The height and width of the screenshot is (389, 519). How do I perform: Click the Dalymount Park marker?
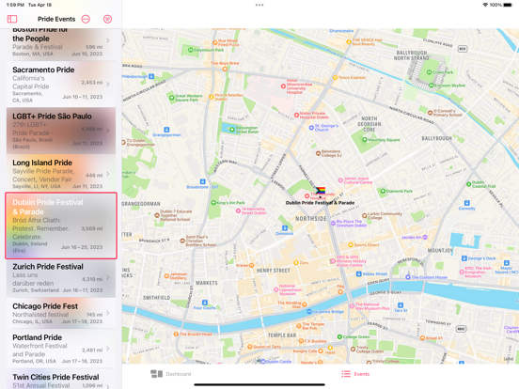click(190, 50)
